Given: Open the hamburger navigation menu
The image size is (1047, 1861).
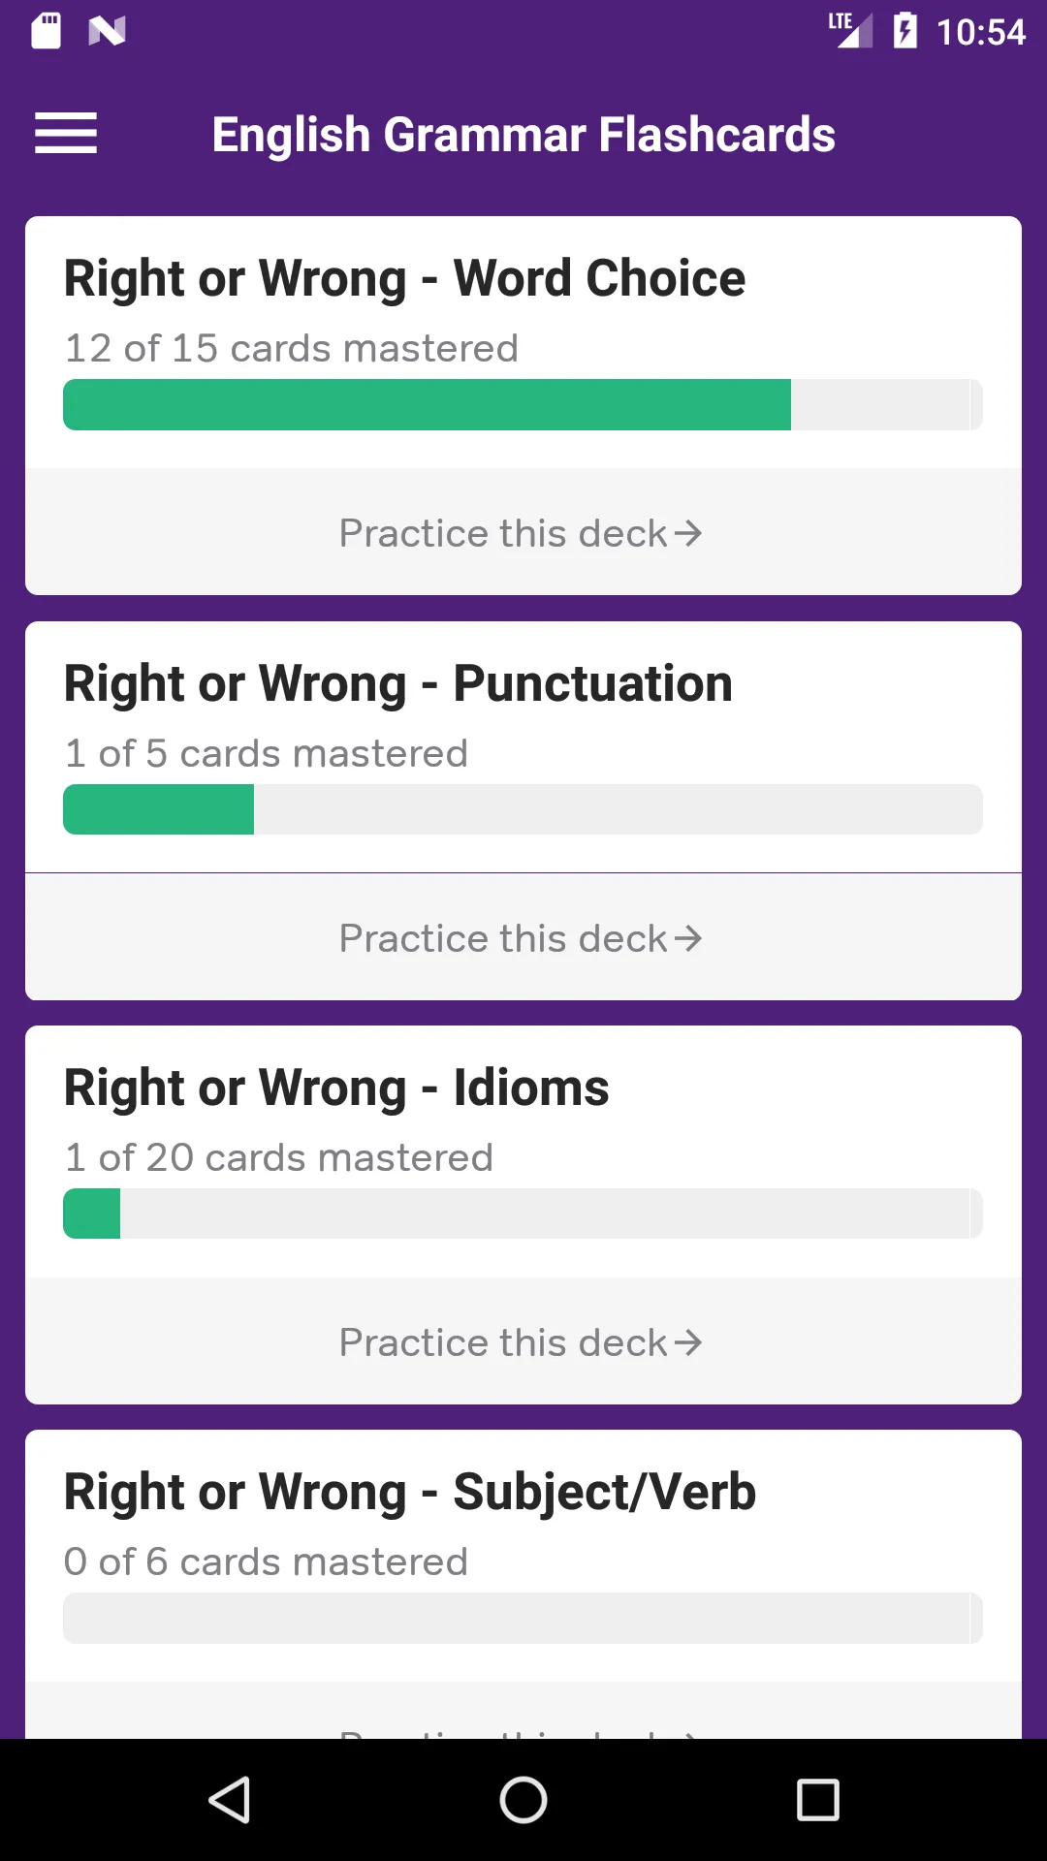Looking at the screenshot, I should (66, 134).
